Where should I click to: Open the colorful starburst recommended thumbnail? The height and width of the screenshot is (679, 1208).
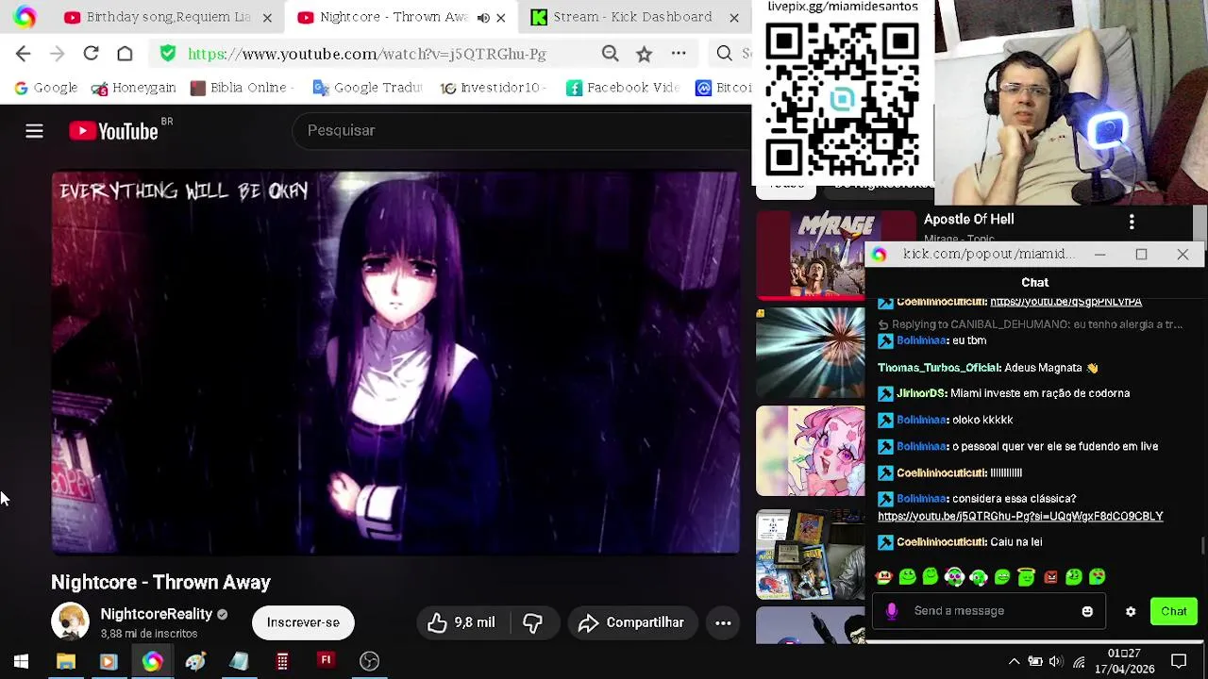(x=810, y=353)
